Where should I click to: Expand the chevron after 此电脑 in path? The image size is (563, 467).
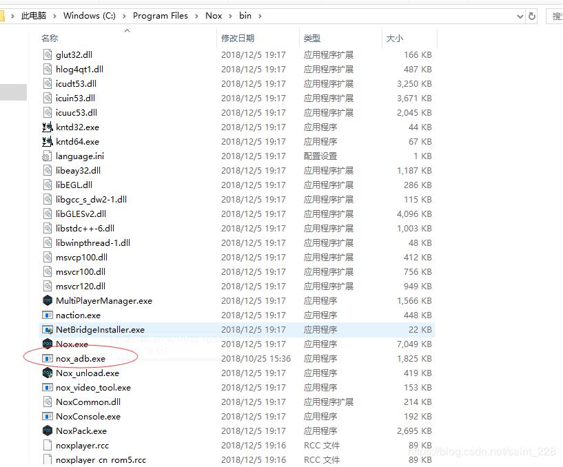pyautogui.click(x=54, y=16)
